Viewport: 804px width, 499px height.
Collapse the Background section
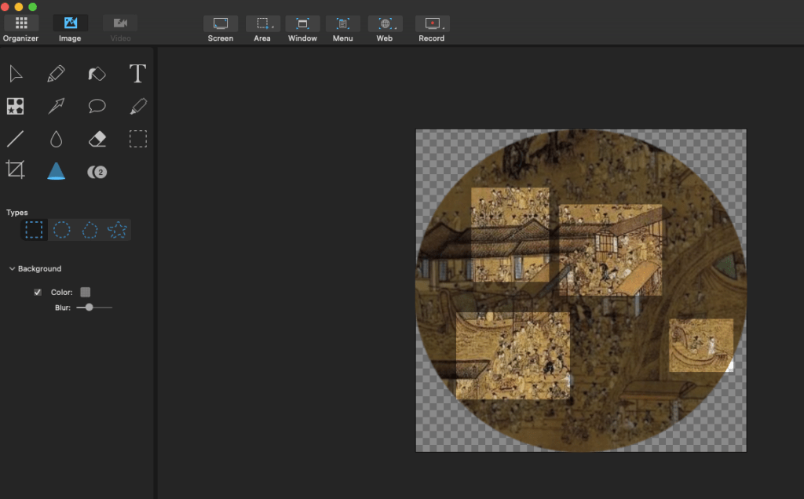point(12,269)
